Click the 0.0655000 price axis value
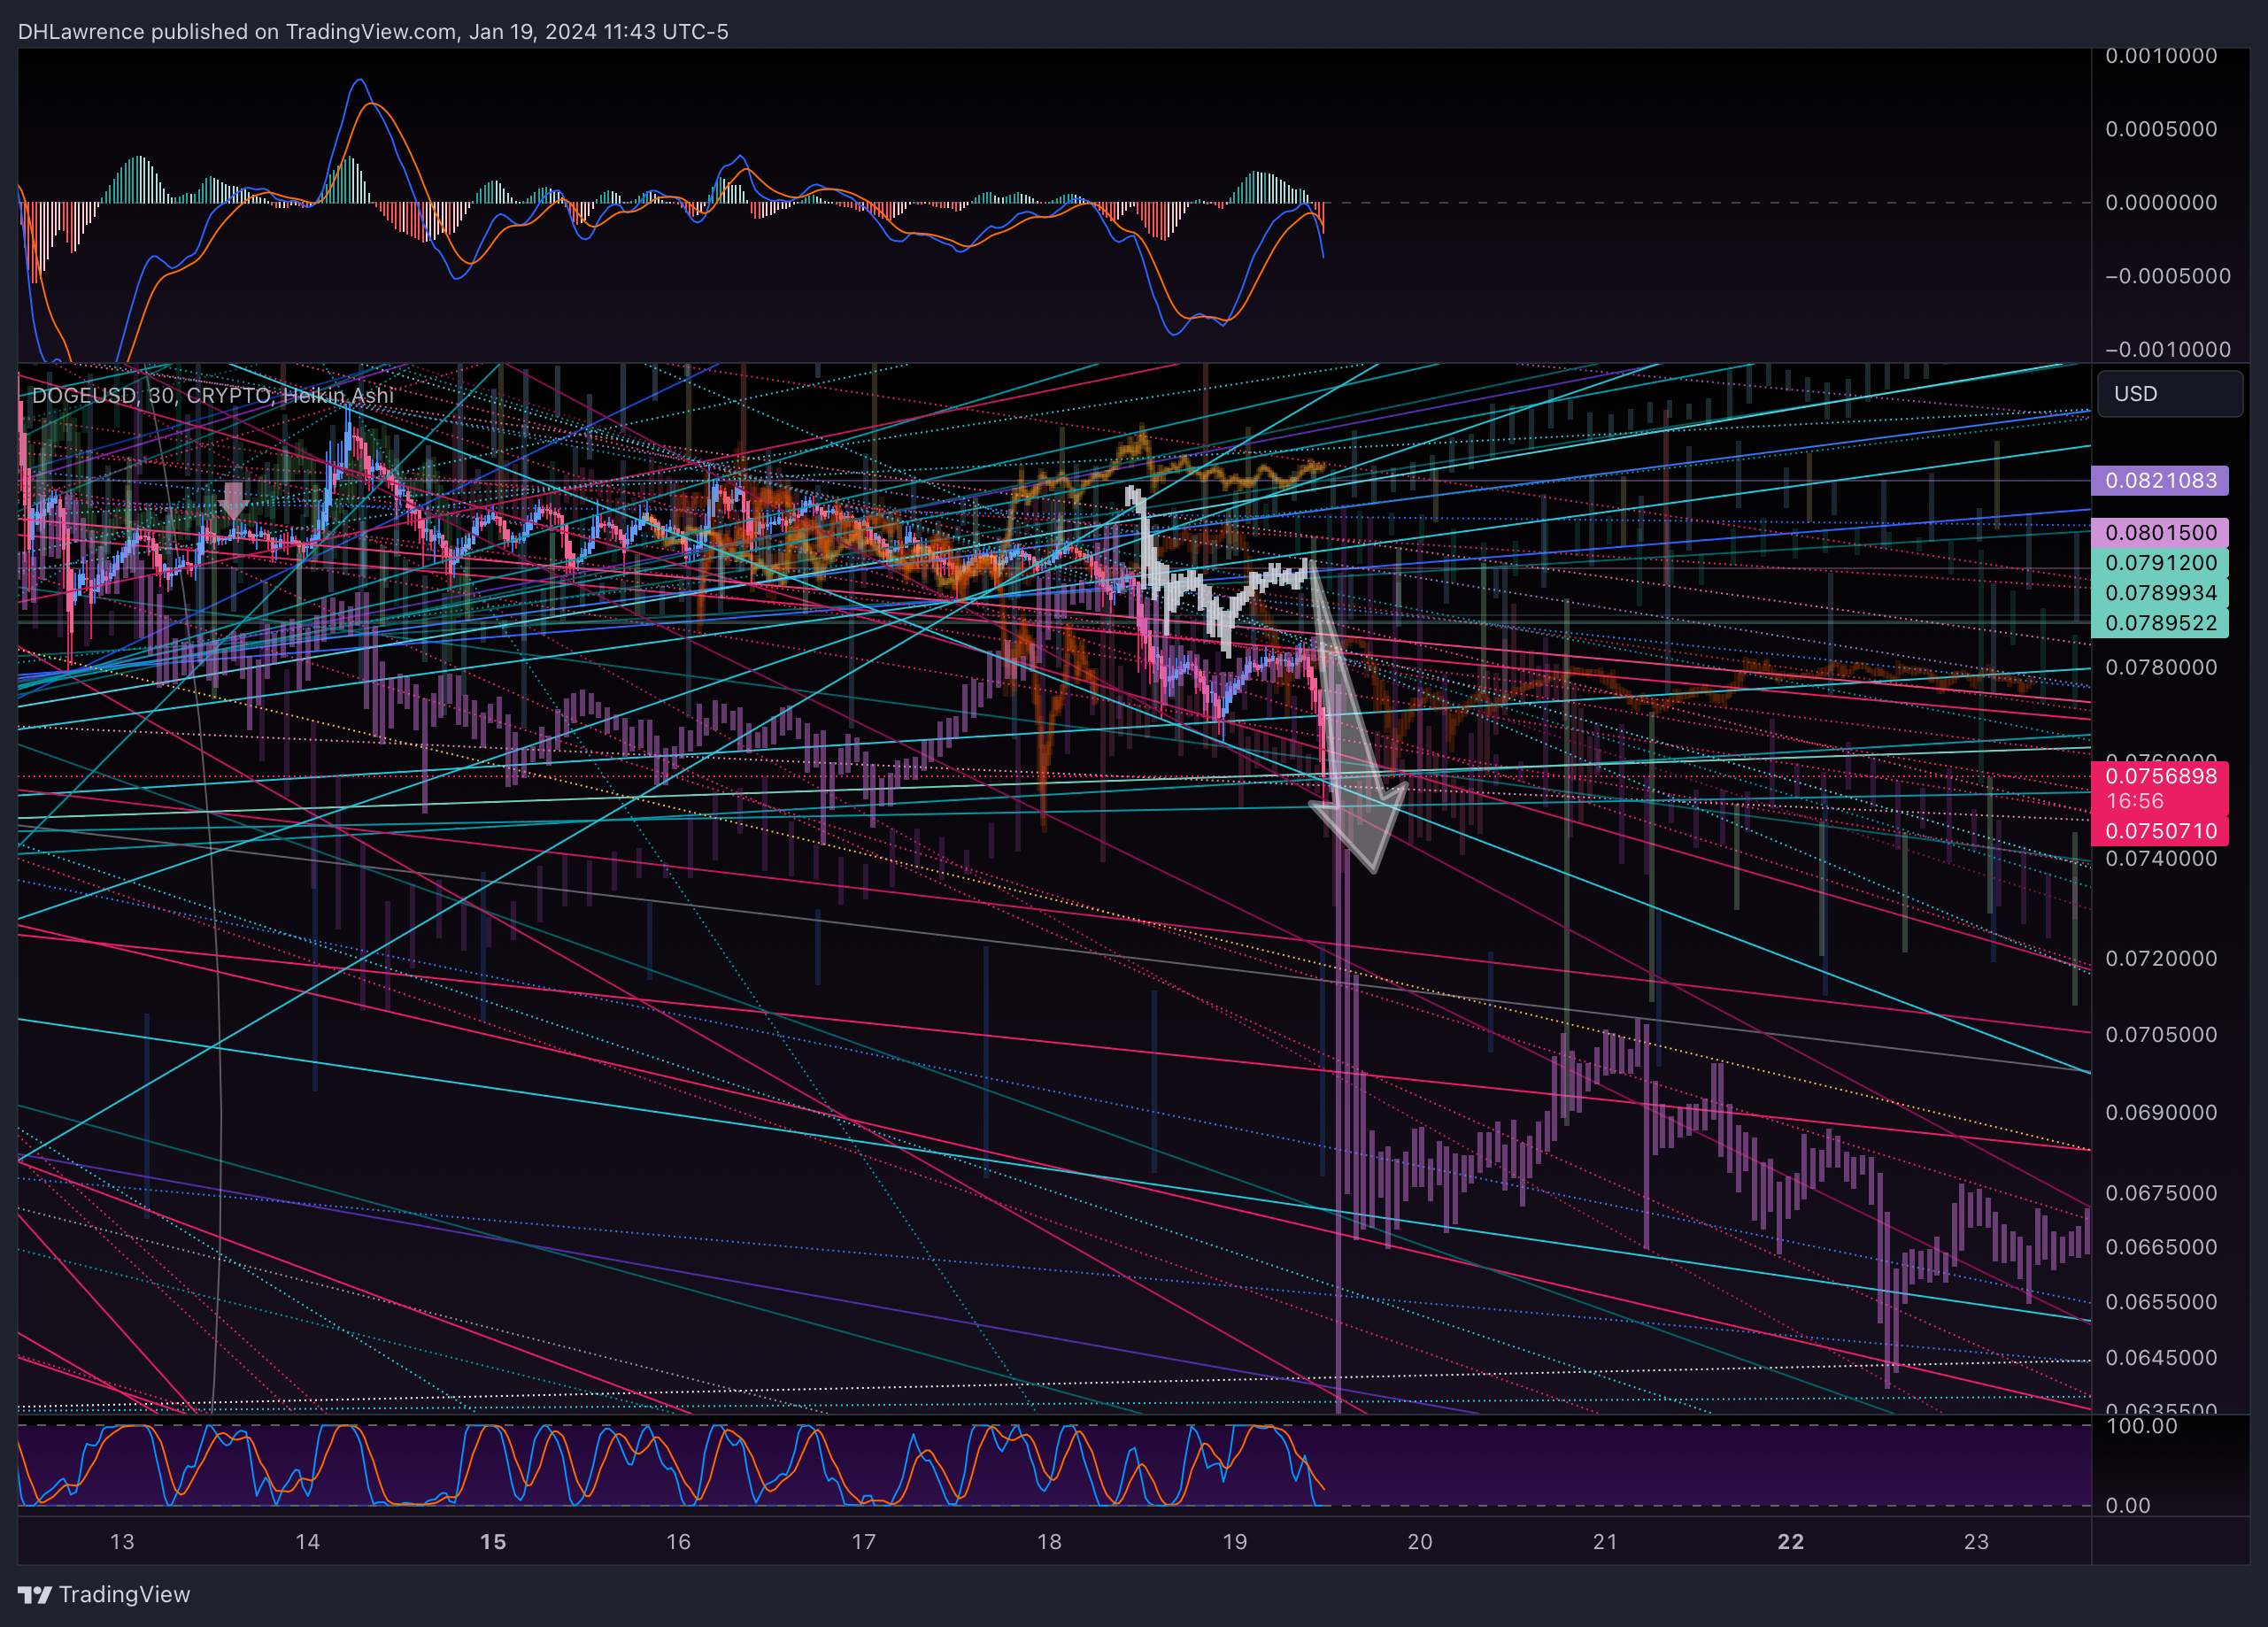 (2161, 1301)
